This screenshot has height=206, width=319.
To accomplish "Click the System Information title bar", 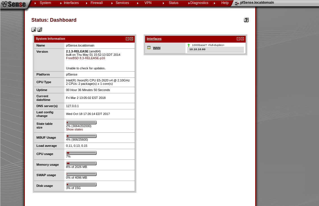I will (x=84, y=39).
